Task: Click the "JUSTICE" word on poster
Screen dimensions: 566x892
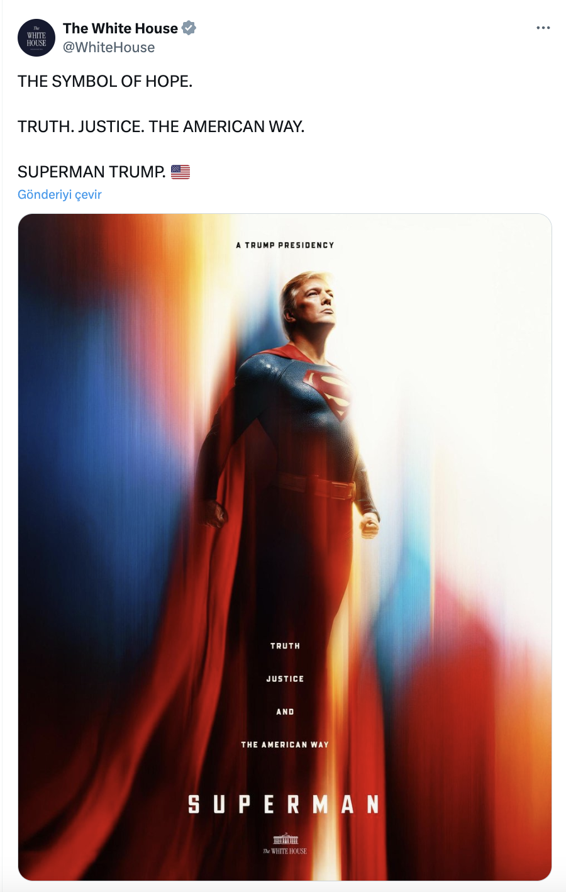Action: click(x=285, y=679)
